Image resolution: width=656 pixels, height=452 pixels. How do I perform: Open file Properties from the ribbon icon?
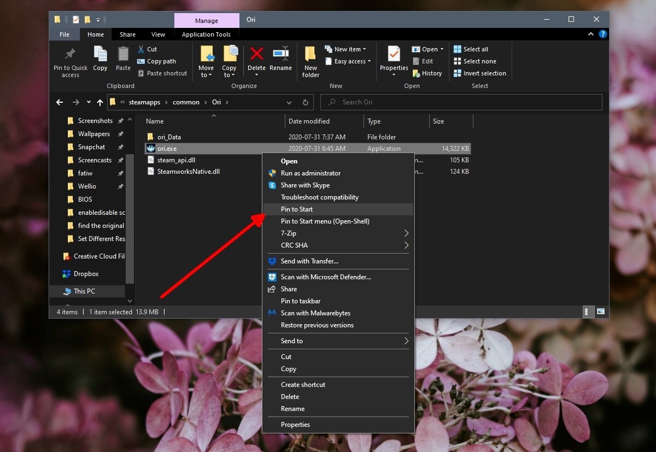pos(394,60)
